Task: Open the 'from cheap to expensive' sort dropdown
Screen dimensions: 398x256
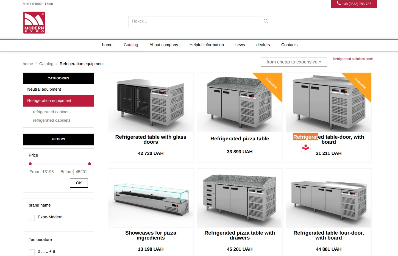Action: 294,62
